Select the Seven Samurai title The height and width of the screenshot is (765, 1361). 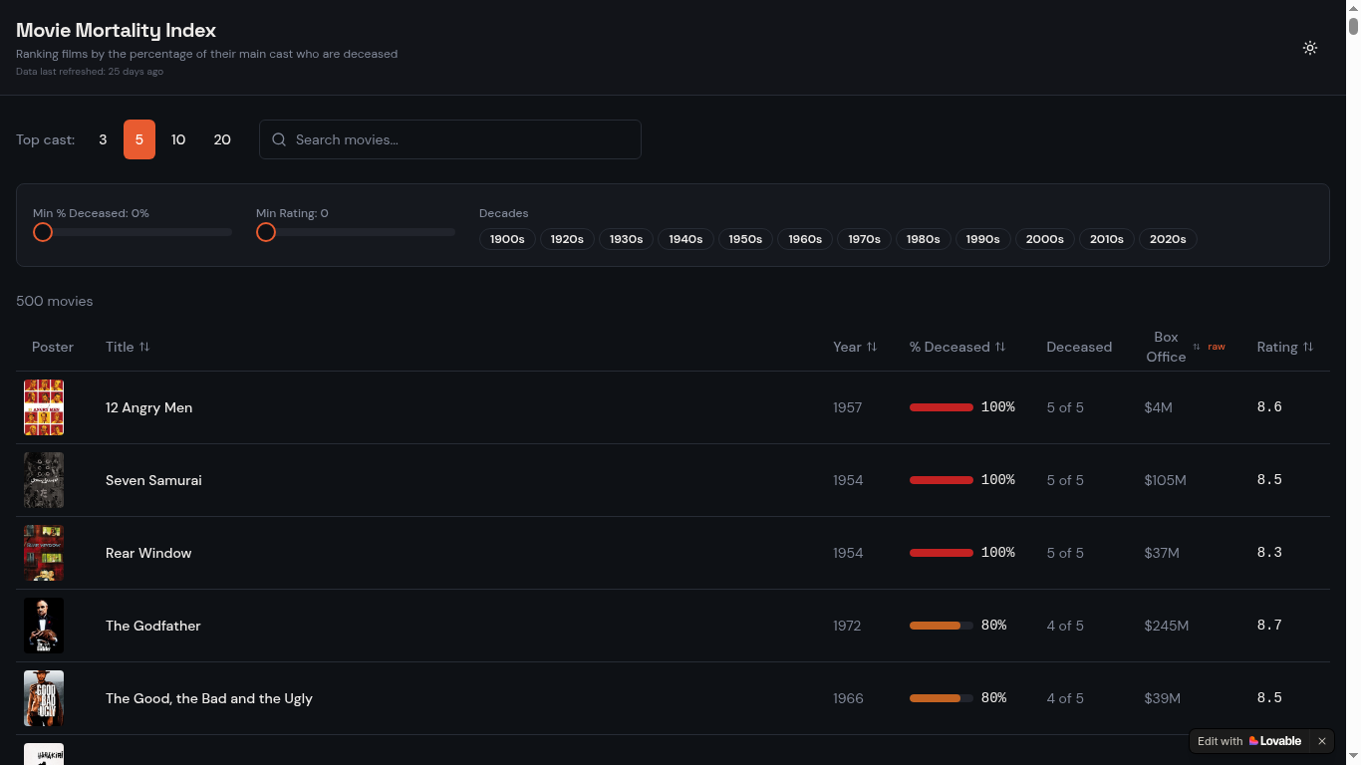pos(153,480)
